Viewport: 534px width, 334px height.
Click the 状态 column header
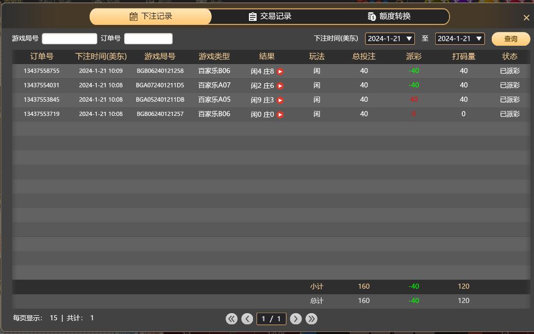point(510,56)
